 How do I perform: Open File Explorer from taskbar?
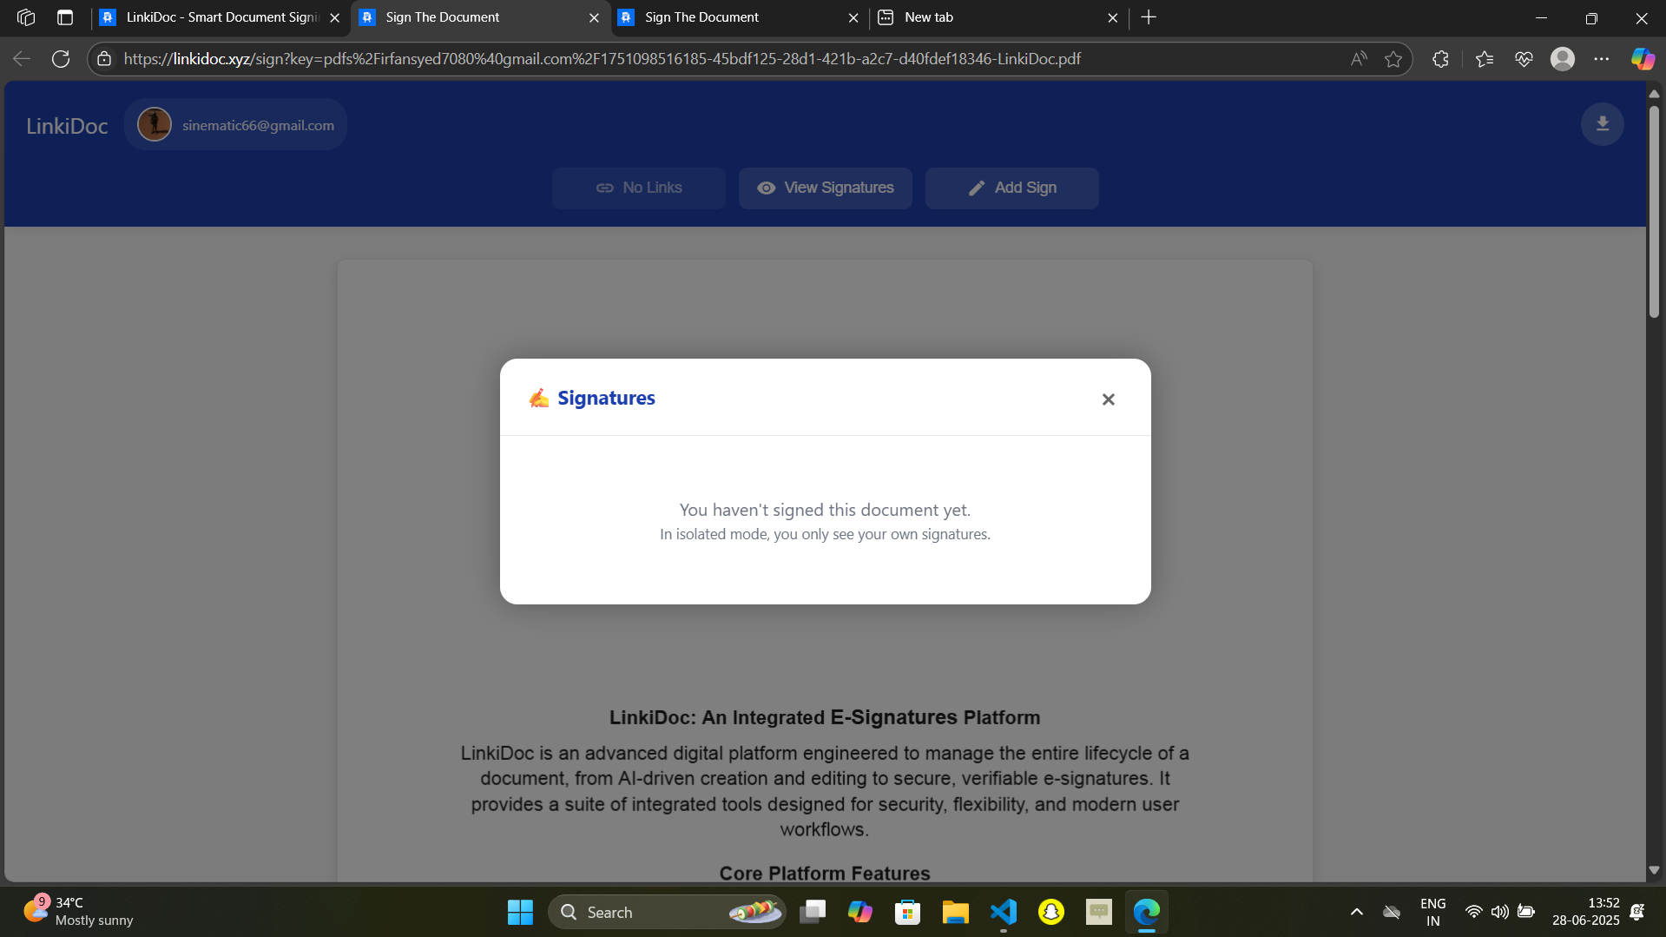(955, 912)
